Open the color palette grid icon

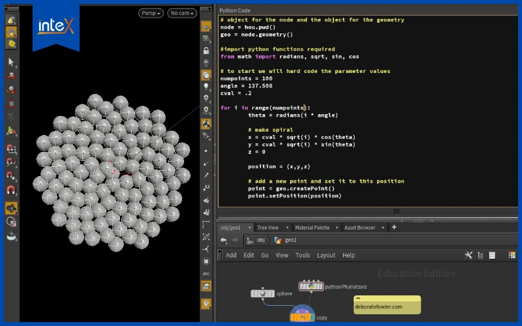pyautogui.click(x=512, y=255)
